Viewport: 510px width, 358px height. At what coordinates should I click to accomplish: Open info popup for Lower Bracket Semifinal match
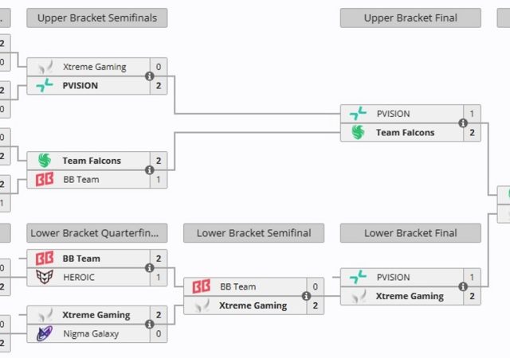(x=306, y=296)
